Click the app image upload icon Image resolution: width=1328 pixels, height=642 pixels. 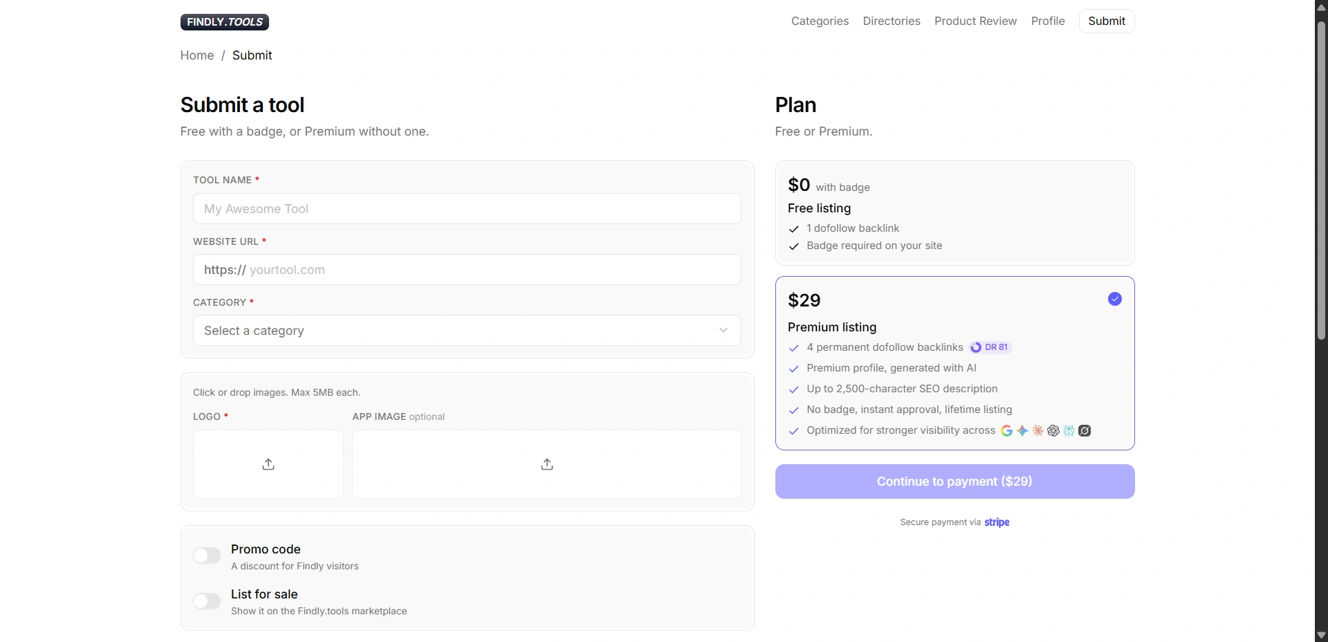tap(547, 464)
